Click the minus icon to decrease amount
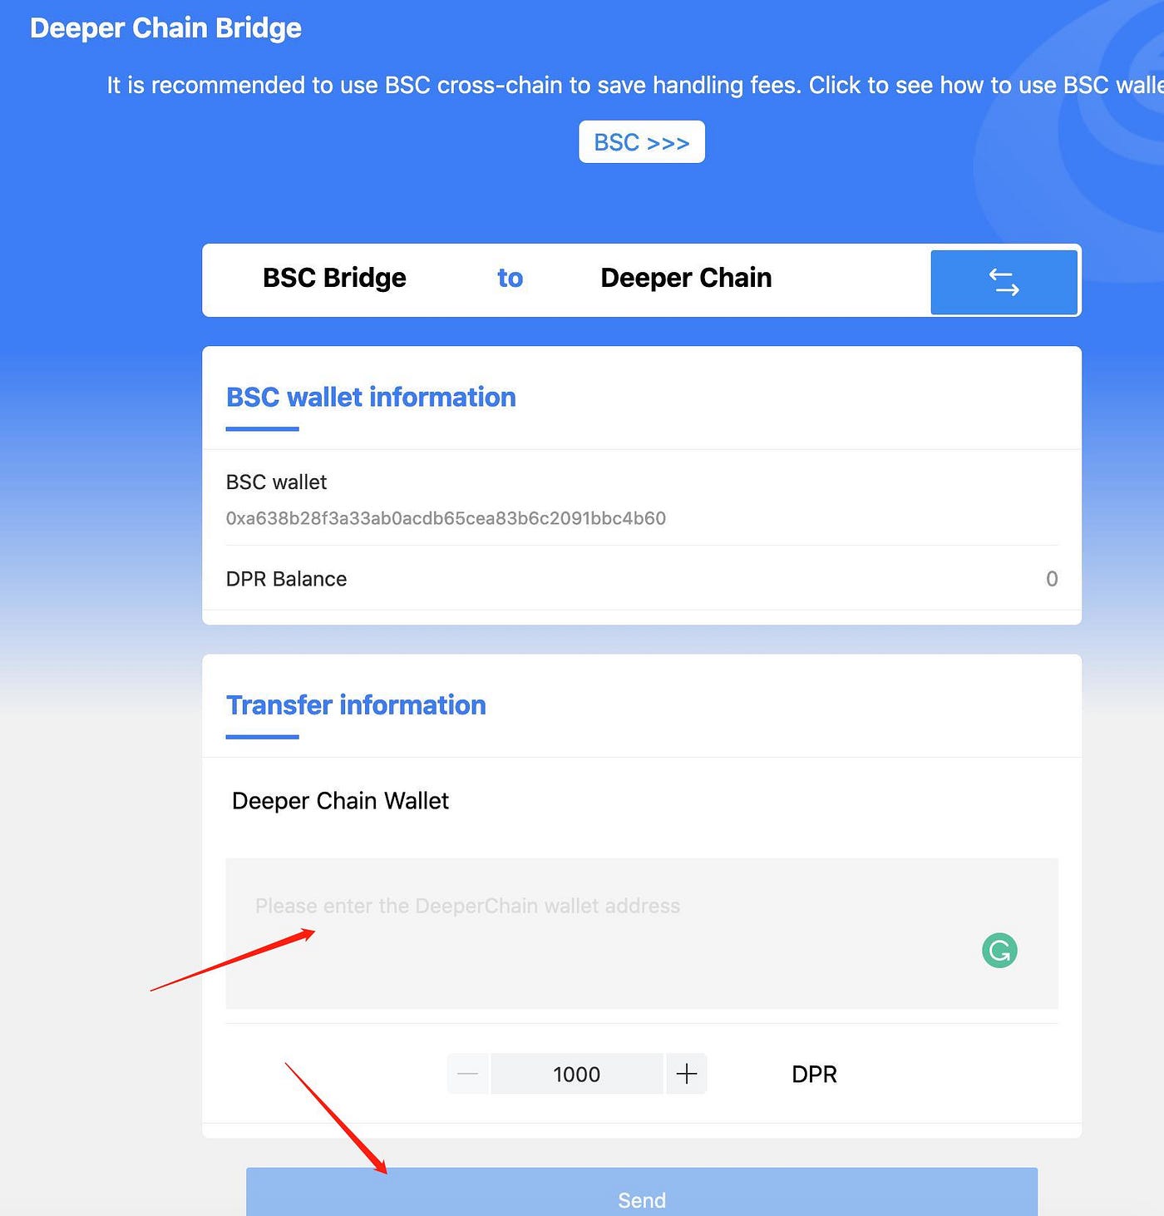 [x=467, y=1074]
